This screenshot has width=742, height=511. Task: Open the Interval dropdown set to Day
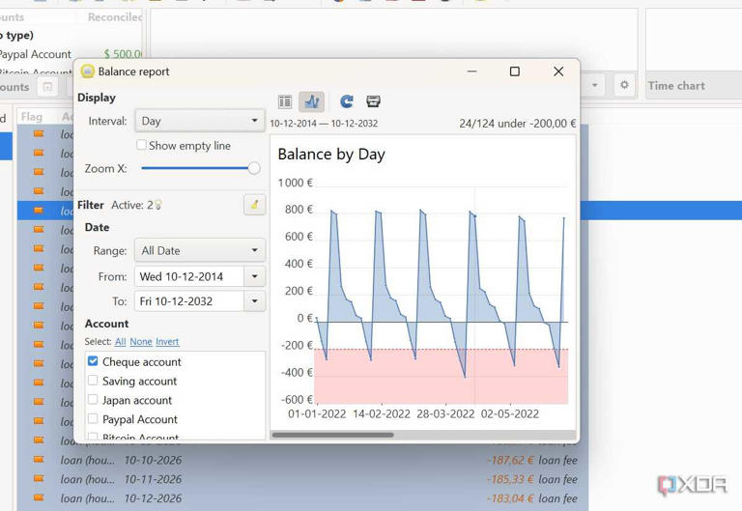pyautogui.click(x=200, y=121)
